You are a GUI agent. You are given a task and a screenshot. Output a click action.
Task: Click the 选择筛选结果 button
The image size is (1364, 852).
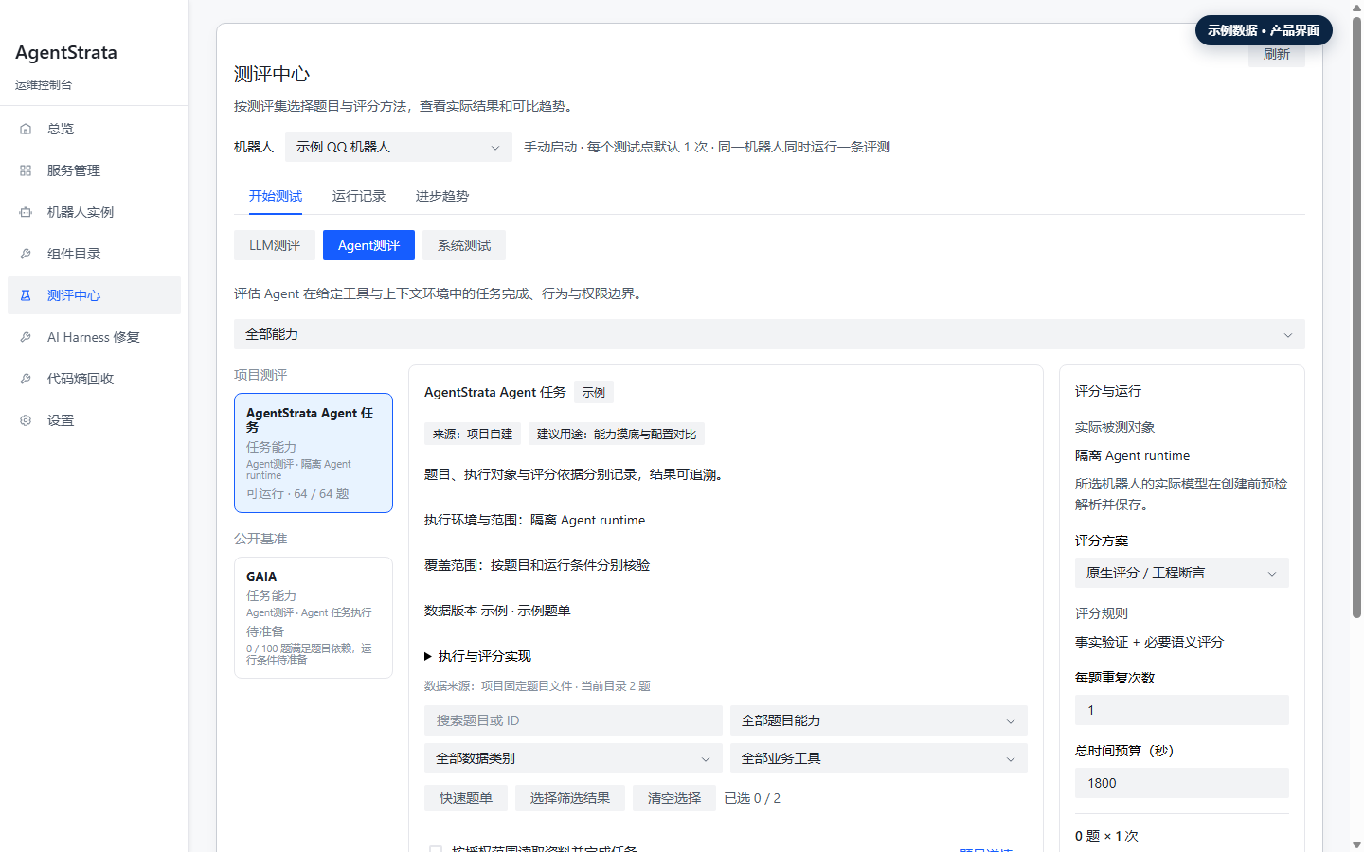pyautogui.click(x=570, y=798)
